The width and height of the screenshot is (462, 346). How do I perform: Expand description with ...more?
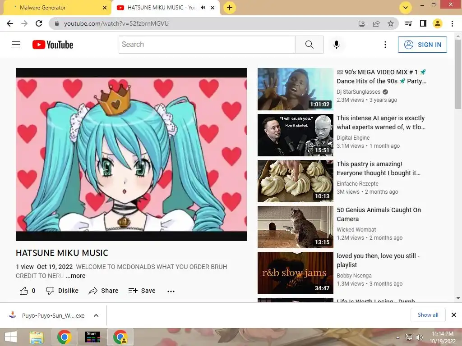[75, 276]
